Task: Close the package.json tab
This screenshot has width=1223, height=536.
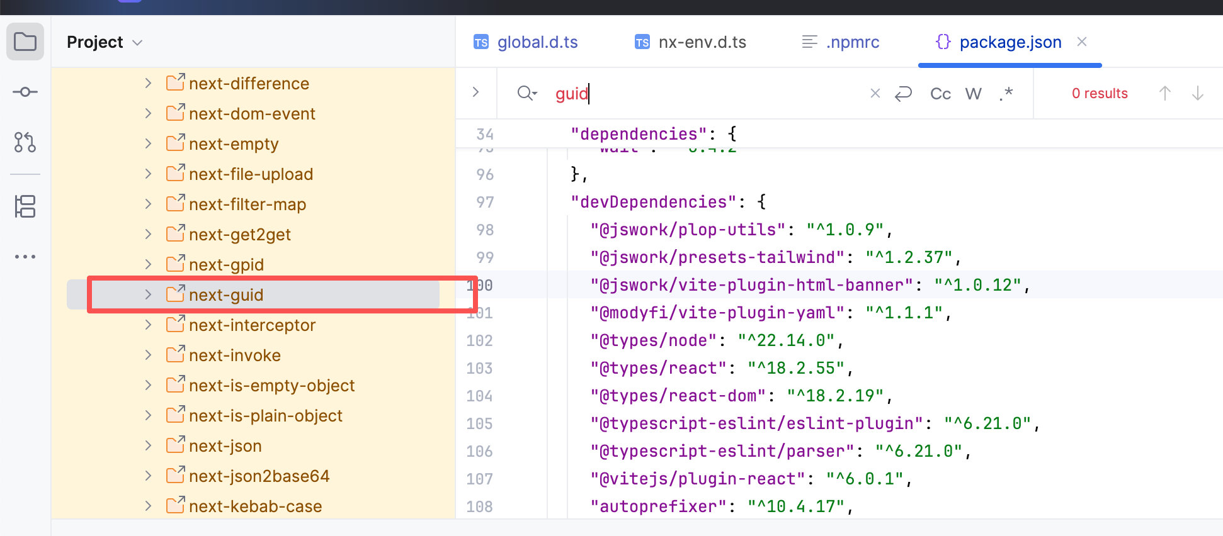Action: point(1082,42)
